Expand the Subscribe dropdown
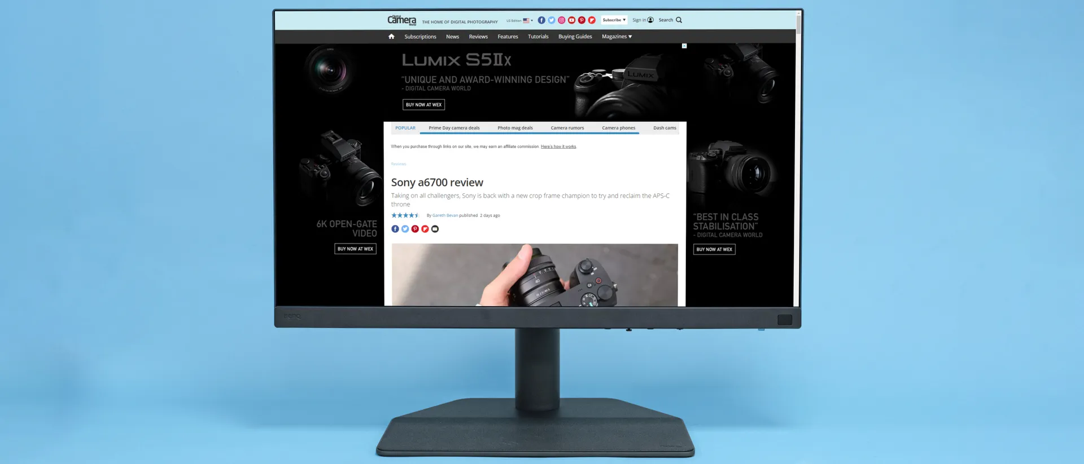1084x464 pixels. click(x=614, y=20)
